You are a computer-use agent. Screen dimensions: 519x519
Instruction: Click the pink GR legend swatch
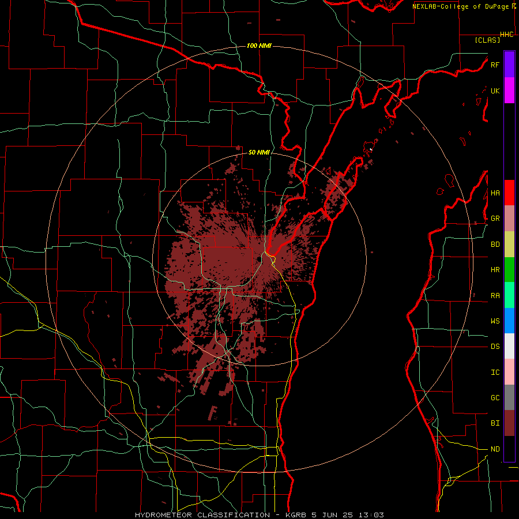click(x=509, y=219)
